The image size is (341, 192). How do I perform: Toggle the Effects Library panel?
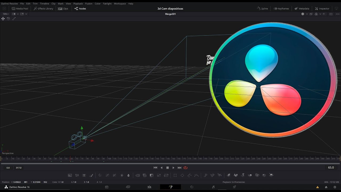[43, 9]
